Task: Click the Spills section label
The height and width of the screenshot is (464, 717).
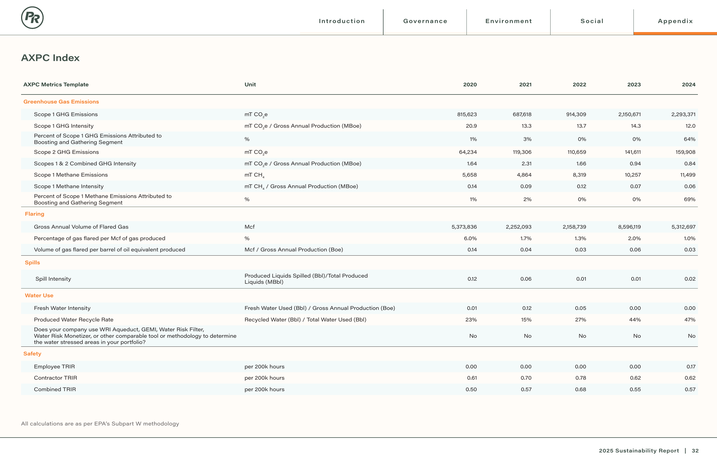Action: click(32, 263)
